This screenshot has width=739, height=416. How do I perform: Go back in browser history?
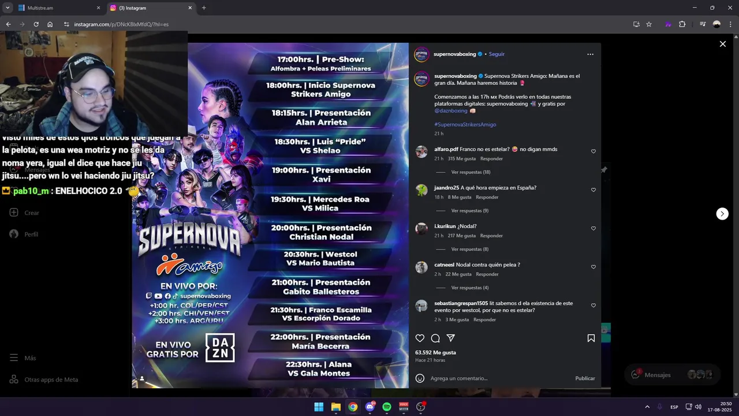(8, 24)
